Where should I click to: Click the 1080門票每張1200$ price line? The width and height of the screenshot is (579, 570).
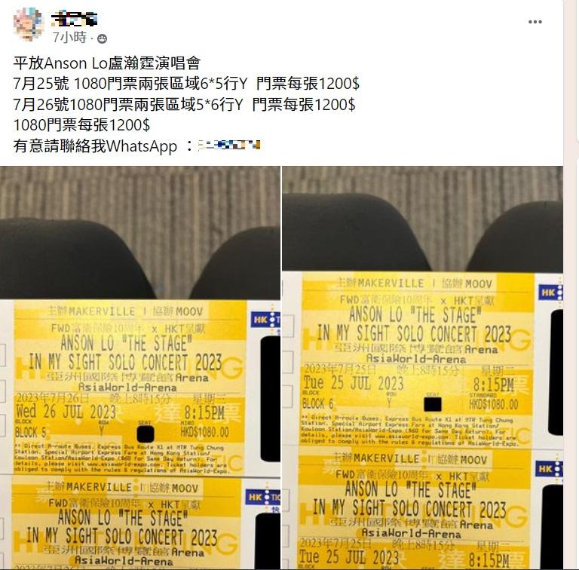81,125
